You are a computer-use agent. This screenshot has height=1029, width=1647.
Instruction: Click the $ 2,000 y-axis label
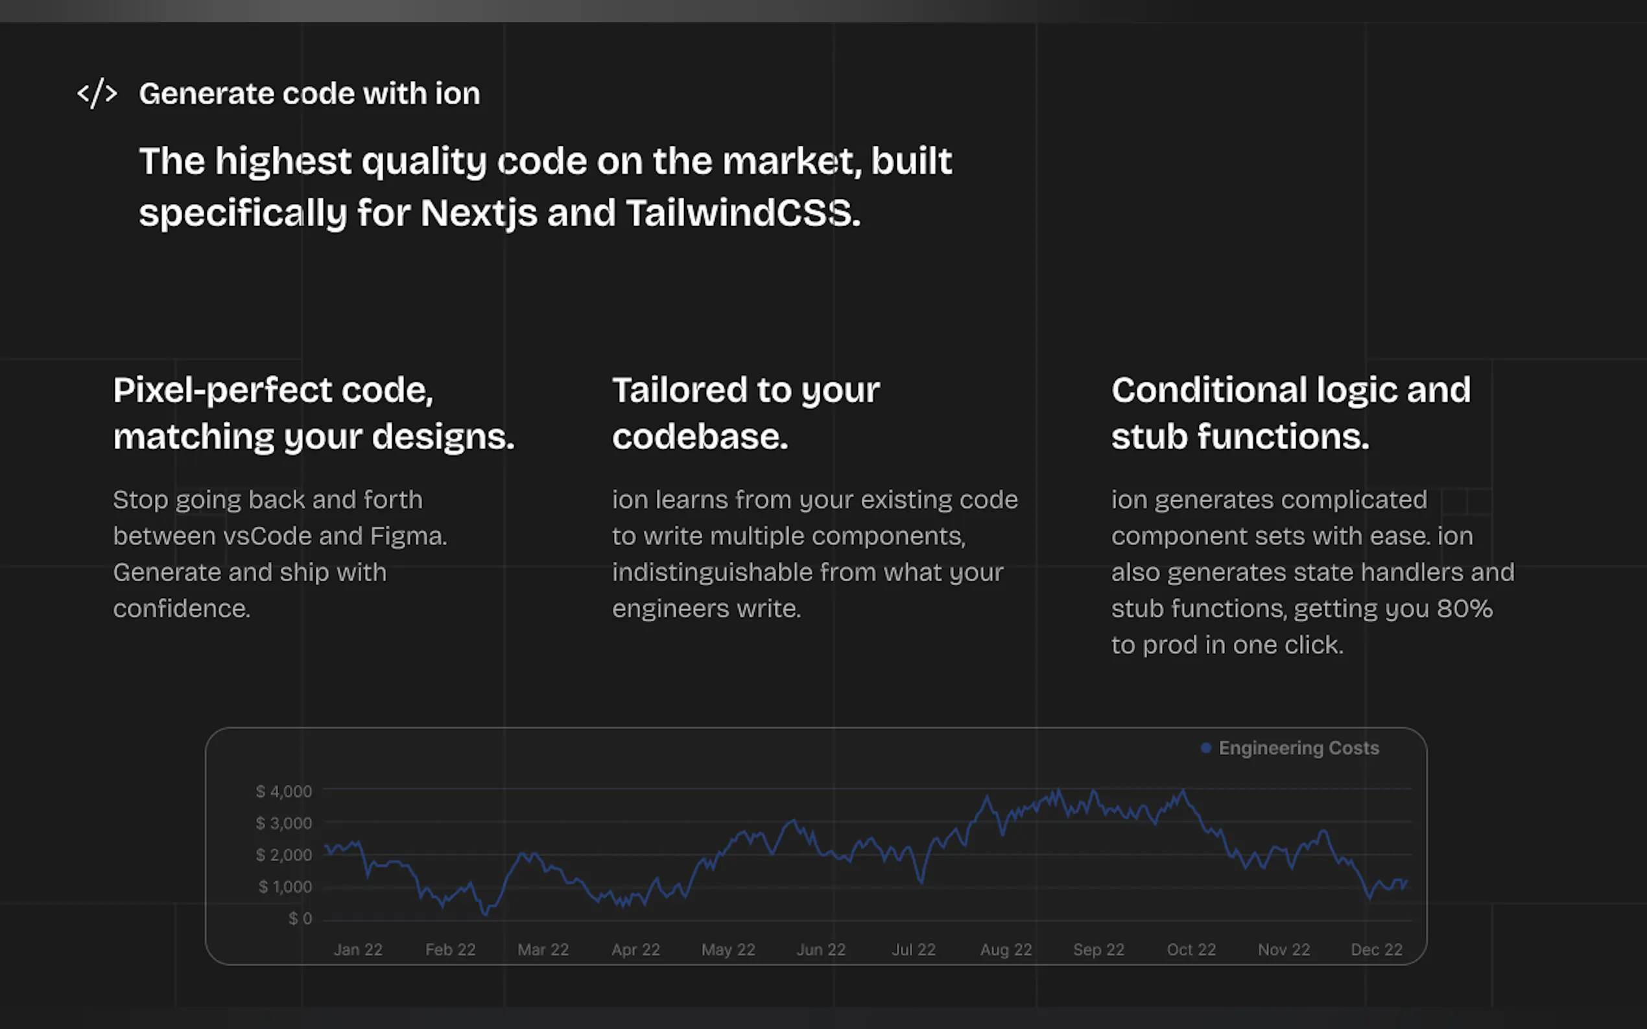point(283,855)
